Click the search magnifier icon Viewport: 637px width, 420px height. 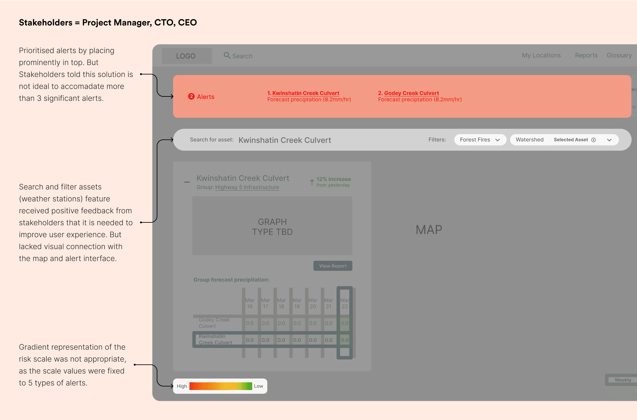click(x=227, y=55)
